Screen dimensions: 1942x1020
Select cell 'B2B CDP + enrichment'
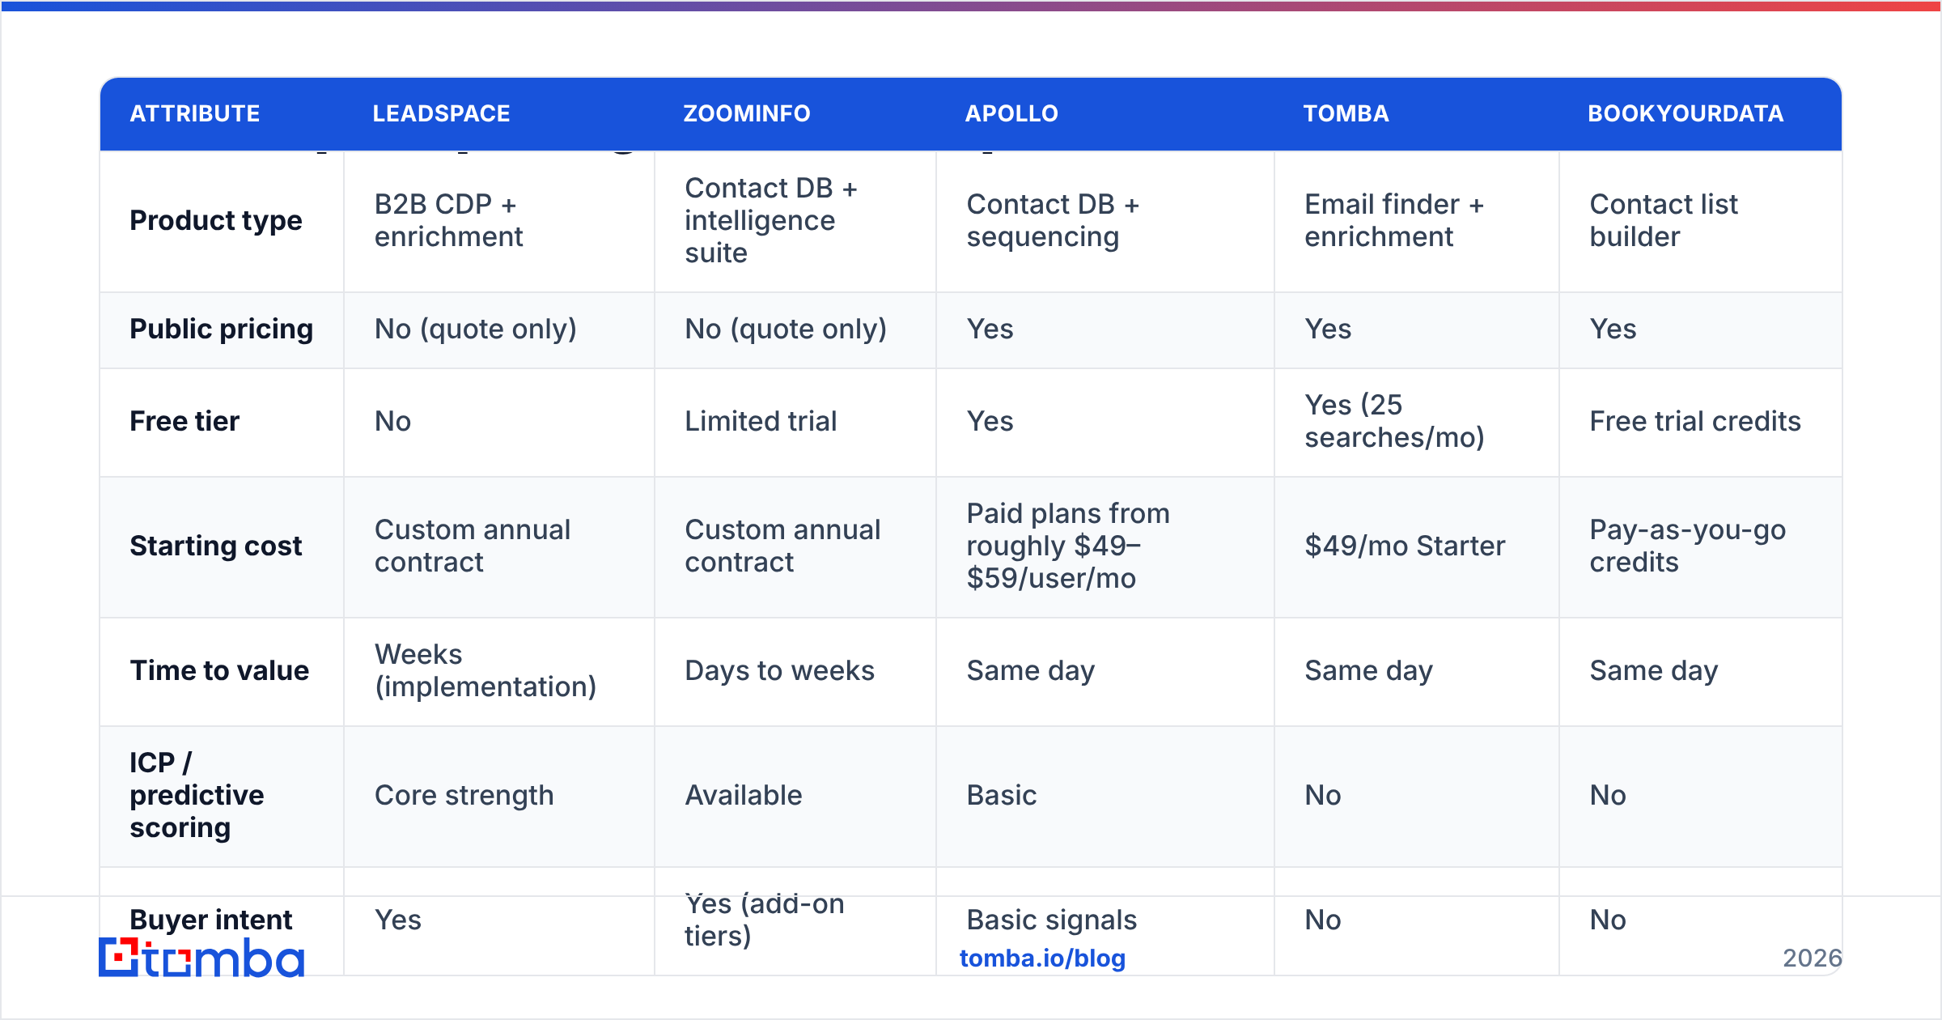[x=499, y=220]
